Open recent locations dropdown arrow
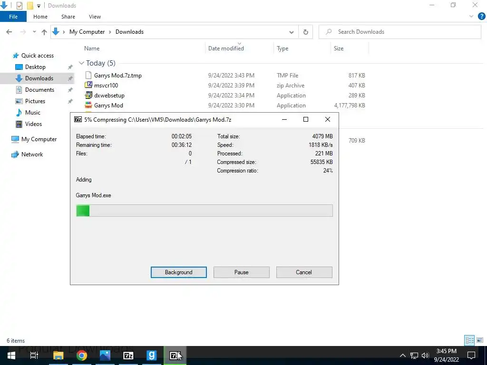Viewport: 487px width, 365px height. point(34,32)
